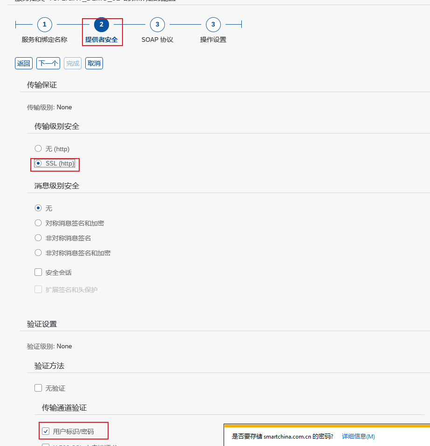Screen dimensions: 430x446
Task: Click the 传输通道验证 heading
Action: pos(64,407)
